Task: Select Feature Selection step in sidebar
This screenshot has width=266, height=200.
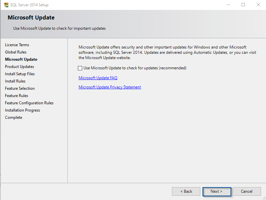Action: click(x=20, y=88)
